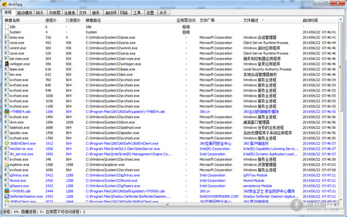Sort by the 父进程ID column header
The width and height of the screenshot is (347, 217).
click(74, 20)
